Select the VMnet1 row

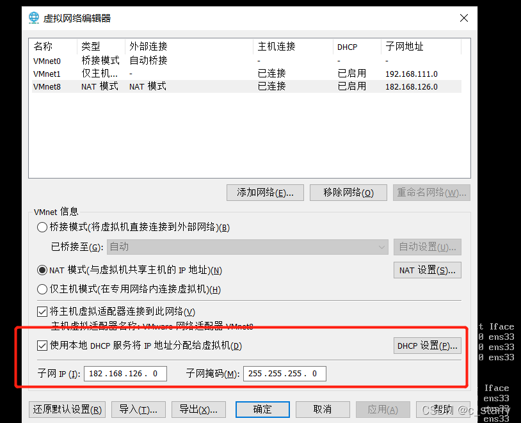tap(246, 74)
